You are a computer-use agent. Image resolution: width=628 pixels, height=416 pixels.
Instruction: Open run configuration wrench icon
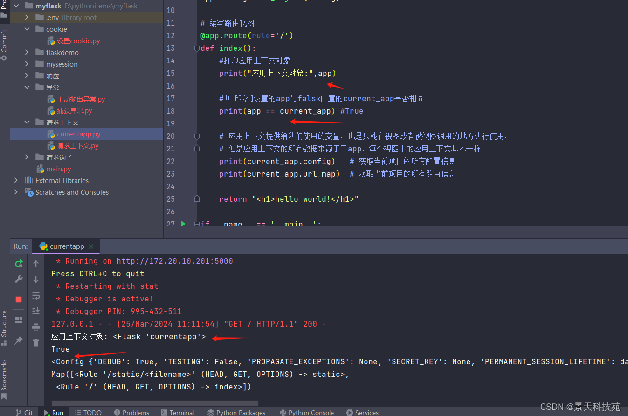coord(19,279)
